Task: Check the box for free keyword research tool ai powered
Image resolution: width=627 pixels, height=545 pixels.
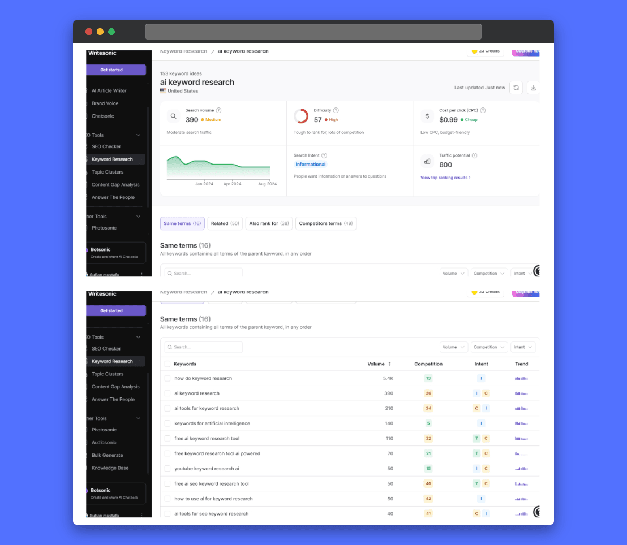Action: coord(167,453)
